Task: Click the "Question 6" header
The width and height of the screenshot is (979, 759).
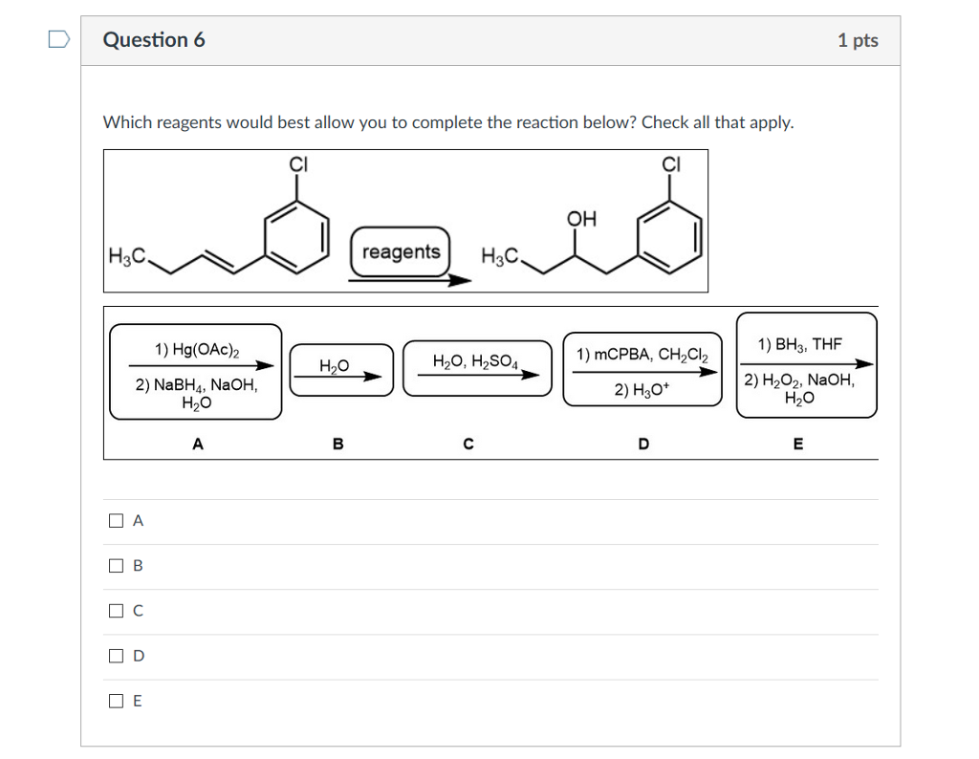Action: point(155,39)
